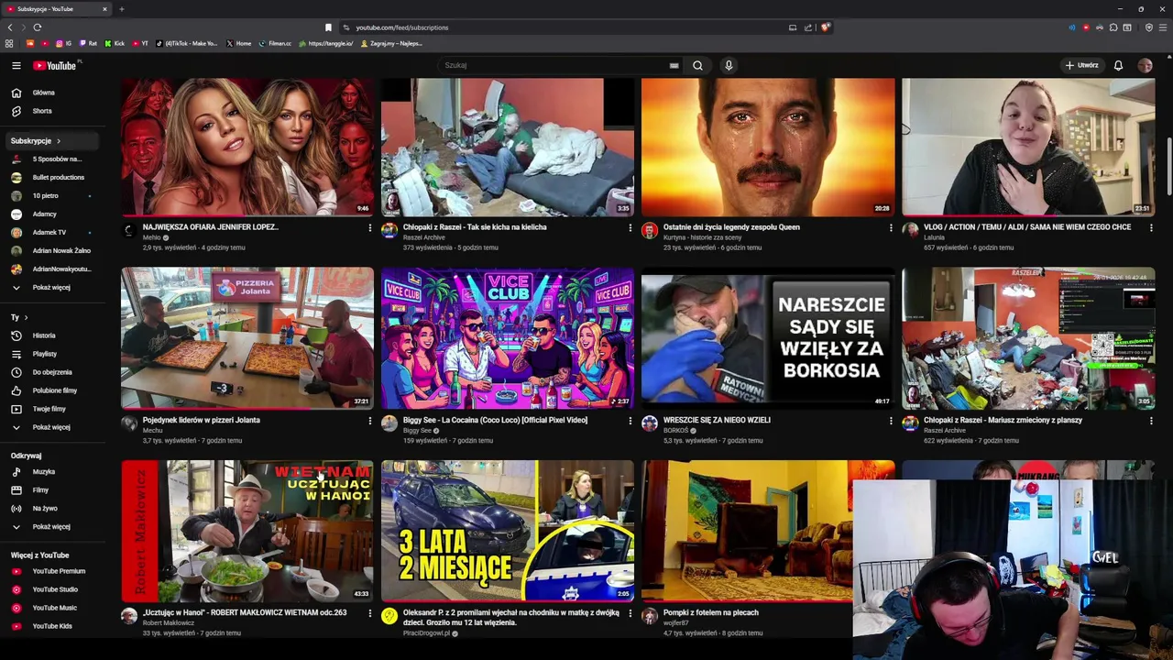Open video title Pompki z fotelem na plecach
This screenshot has width=1173, height=660.
710,612
